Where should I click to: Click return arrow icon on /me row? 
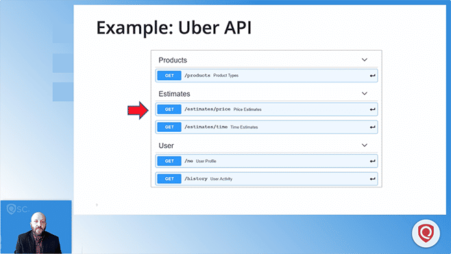tap(372, 161)
